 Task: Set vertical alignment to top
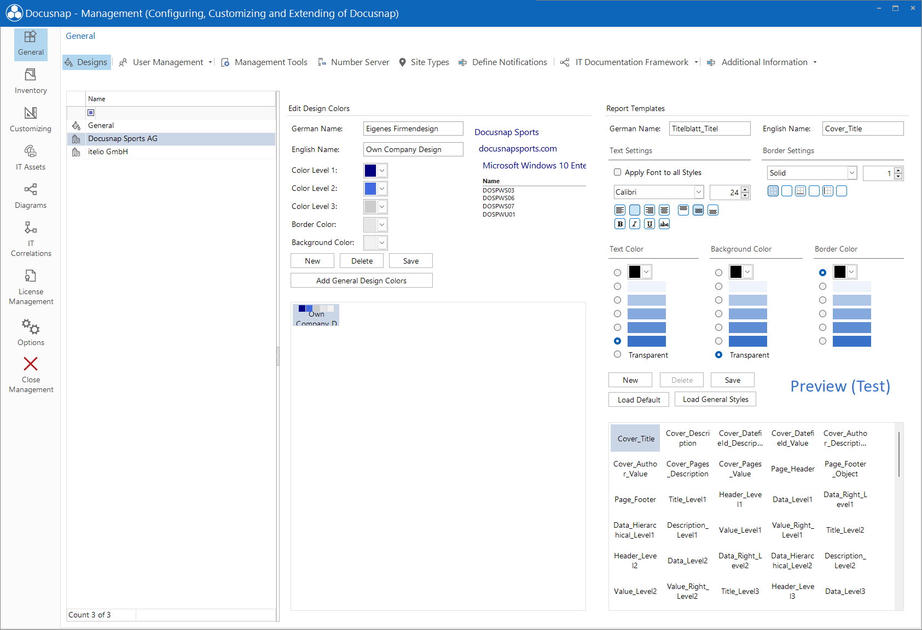[x=683, y=210]
